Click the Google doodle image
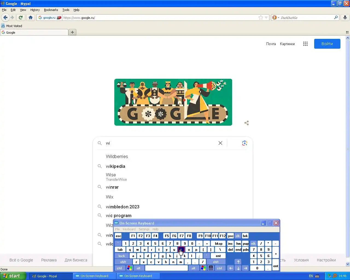The height and width of the screenshot is (280, 350). [173, 102]
